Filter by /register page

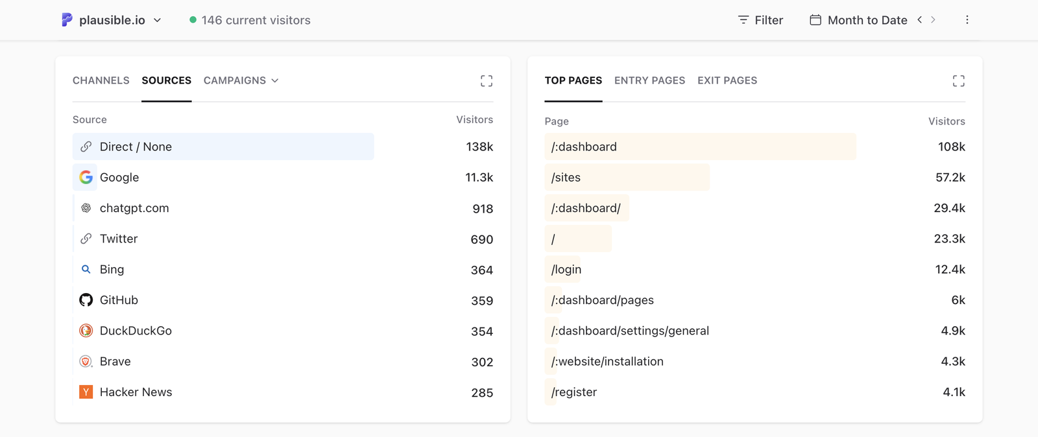(574, 392)
